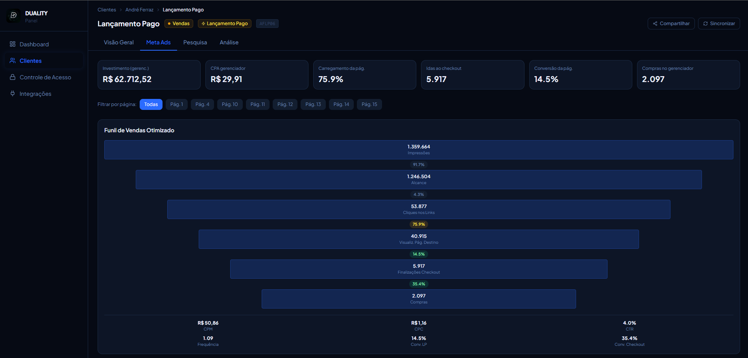Image resolution: width=748 pixels, height=358 pixels.
Task: Click the Finalizações Checkout funnel bar
Action: 419,269
